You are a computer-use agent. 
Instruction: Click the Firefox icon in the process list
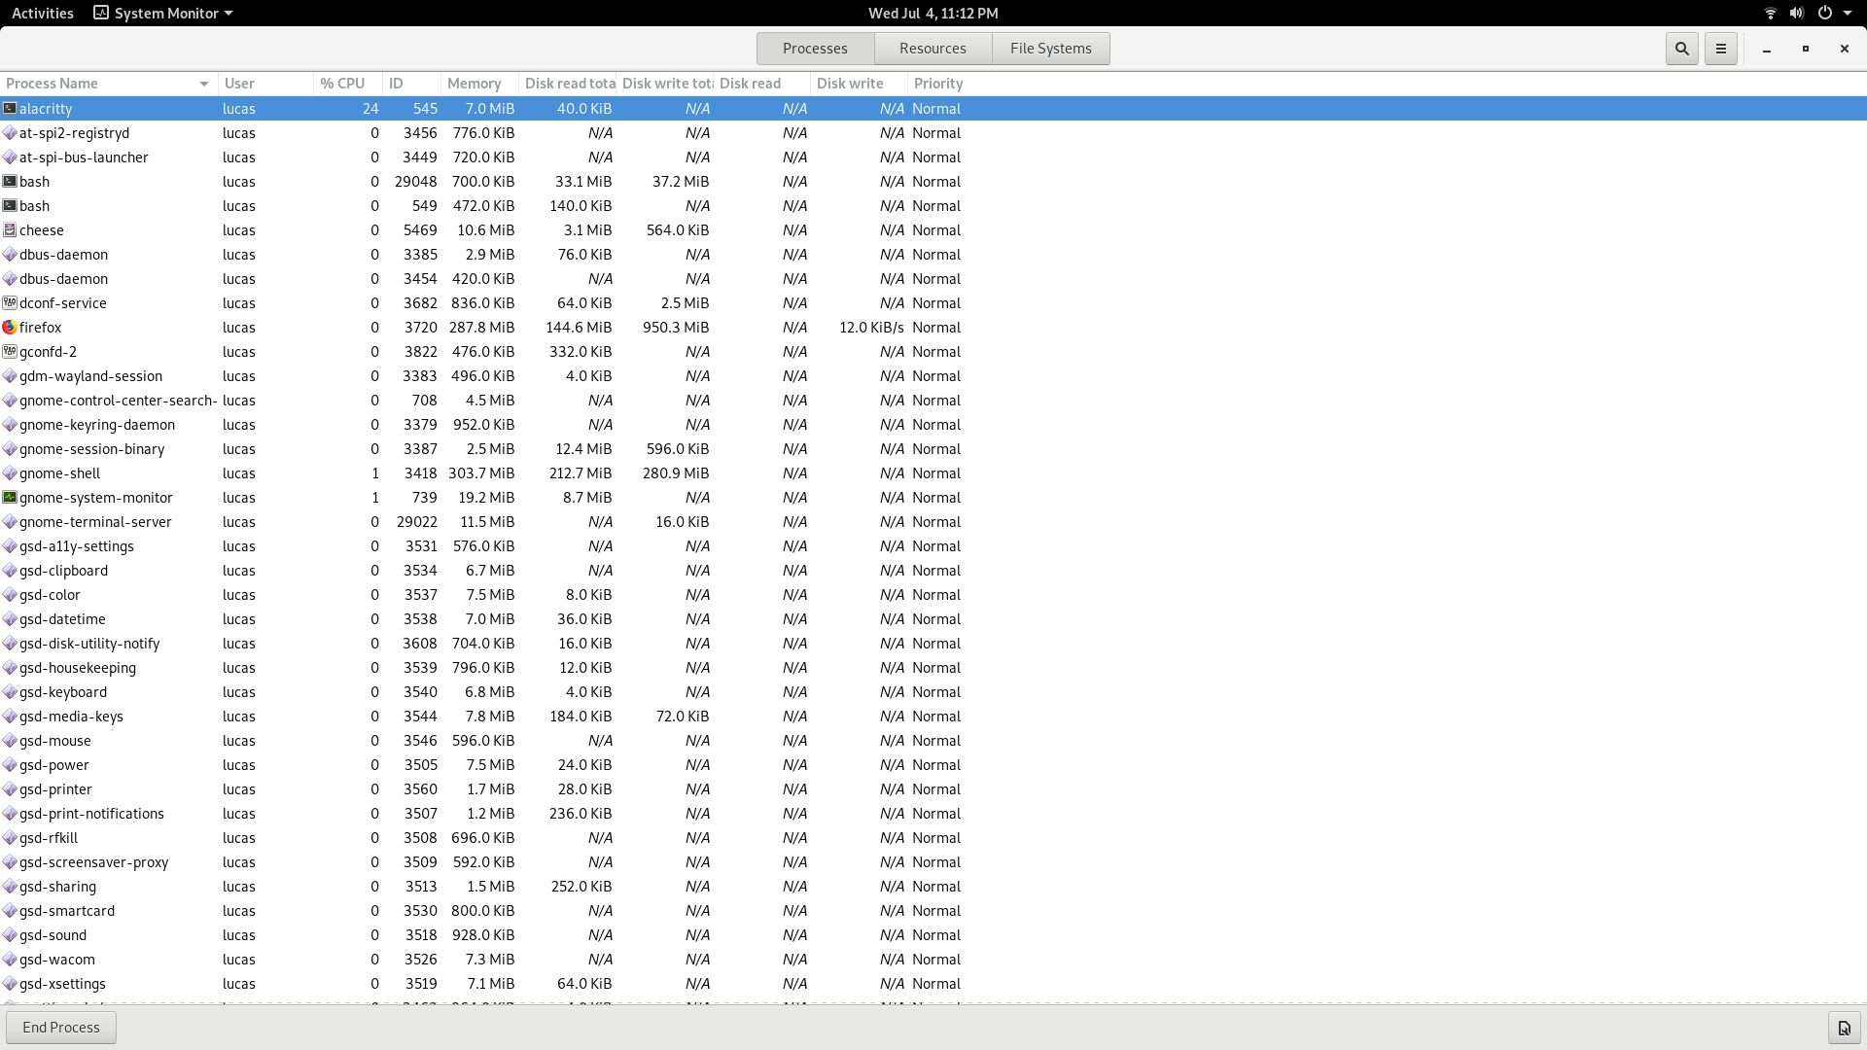tap(10, 328)
